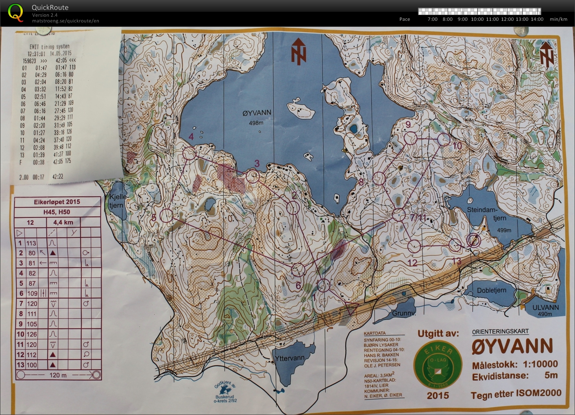The image size is (575, 415).
Task: Click the 7:00 pace scale value
Action: pos(433,19)
